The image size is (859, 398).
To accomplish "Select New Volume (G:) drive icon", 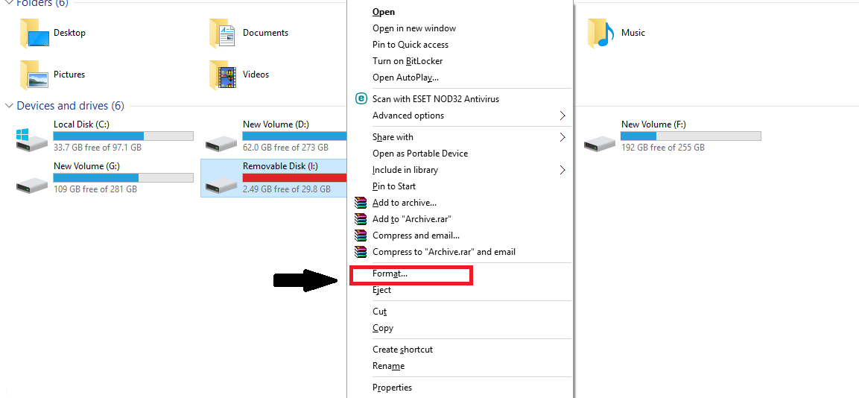I will click(x=31, y=186).
